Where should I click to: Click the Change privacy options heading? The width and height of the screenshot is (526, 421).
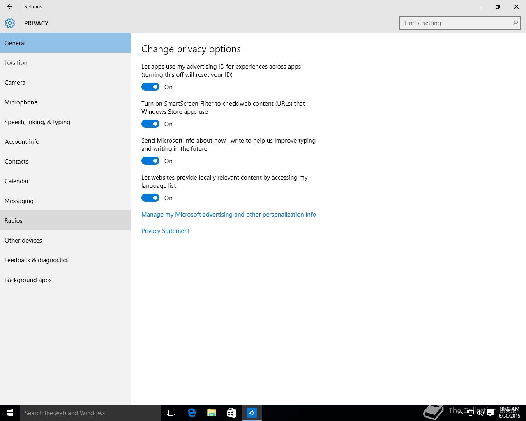191,49
